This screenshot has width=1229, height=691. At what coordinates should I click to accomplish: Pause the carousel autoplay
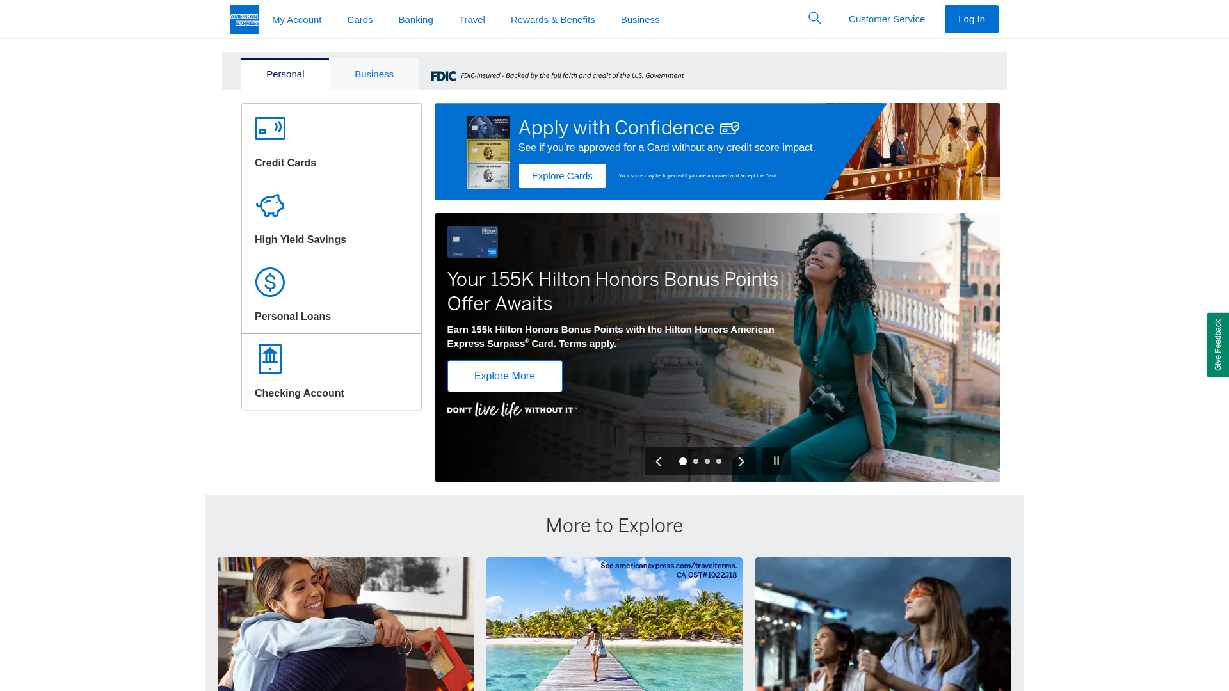tap(776, 461)
